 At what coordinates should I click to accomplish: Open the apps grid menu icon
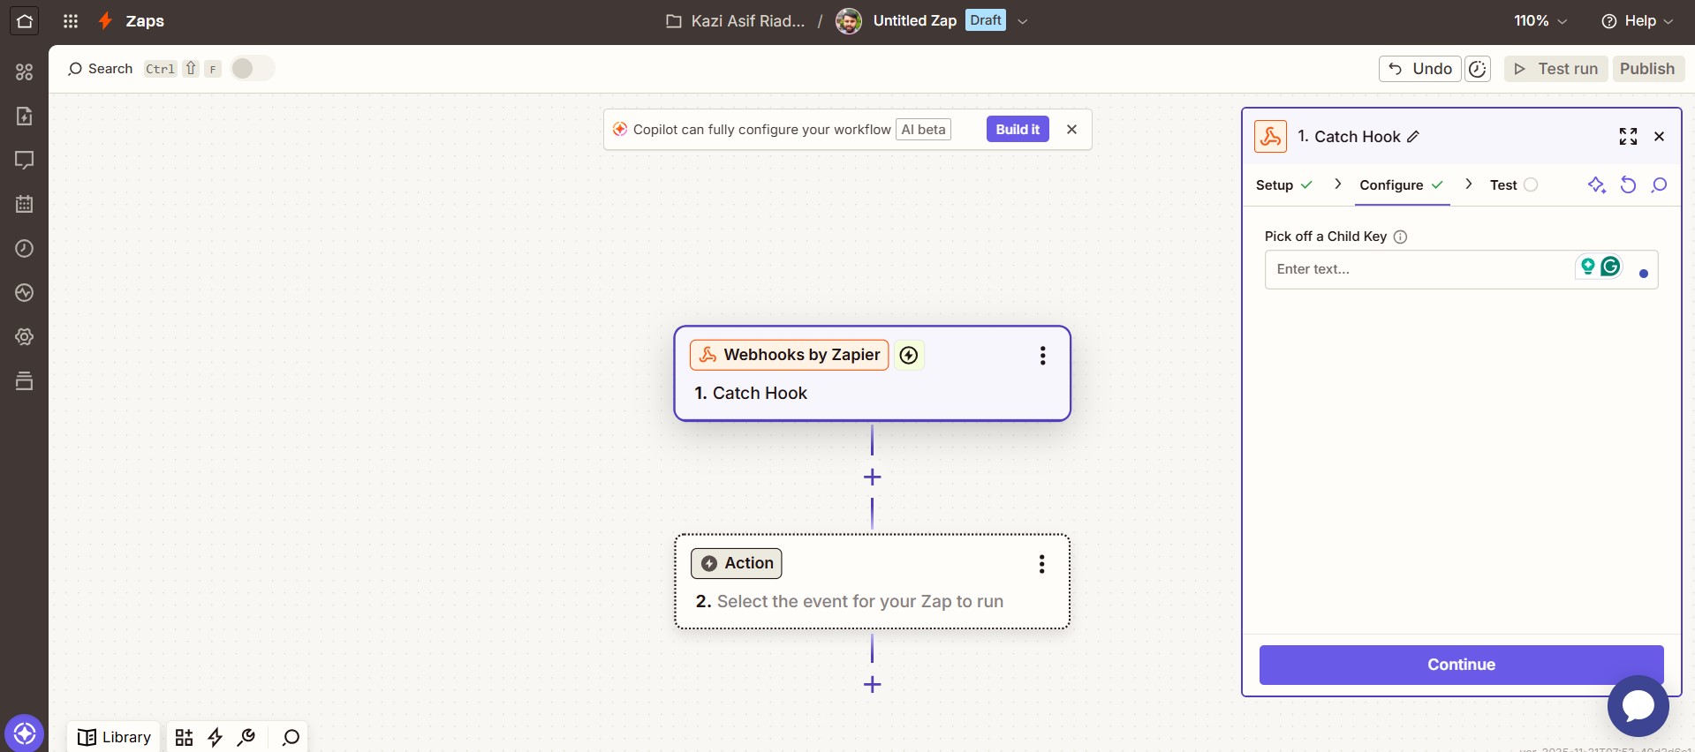click(71, 21)
